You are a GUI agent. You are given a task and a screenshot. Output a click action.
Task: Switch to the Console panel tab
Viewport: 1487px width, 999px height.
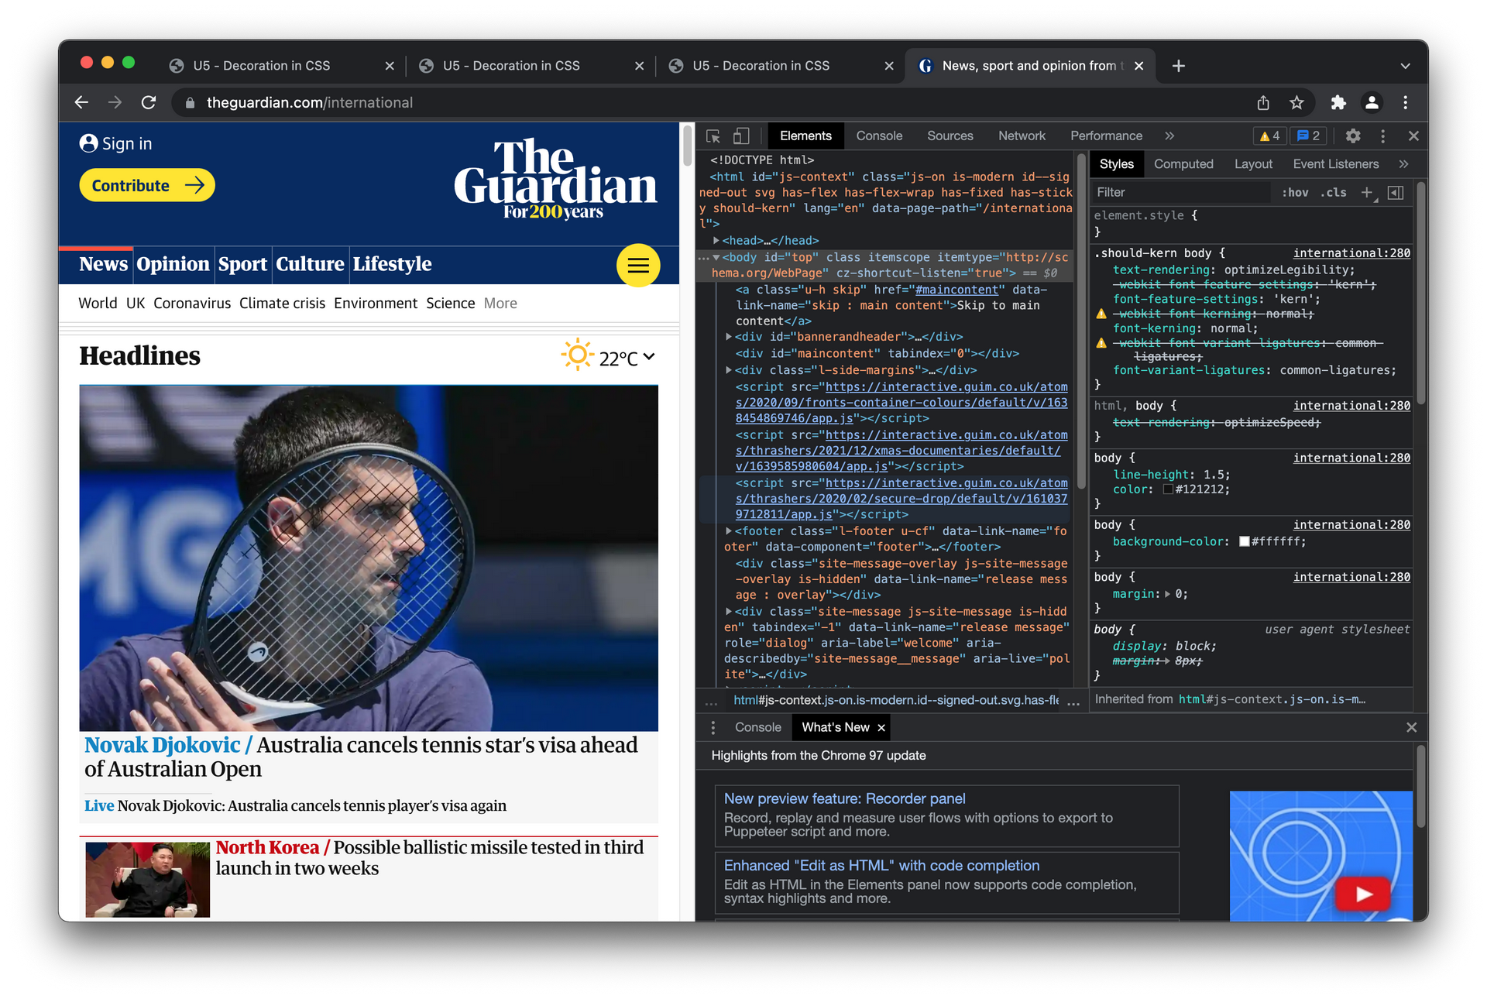point(879,136)
